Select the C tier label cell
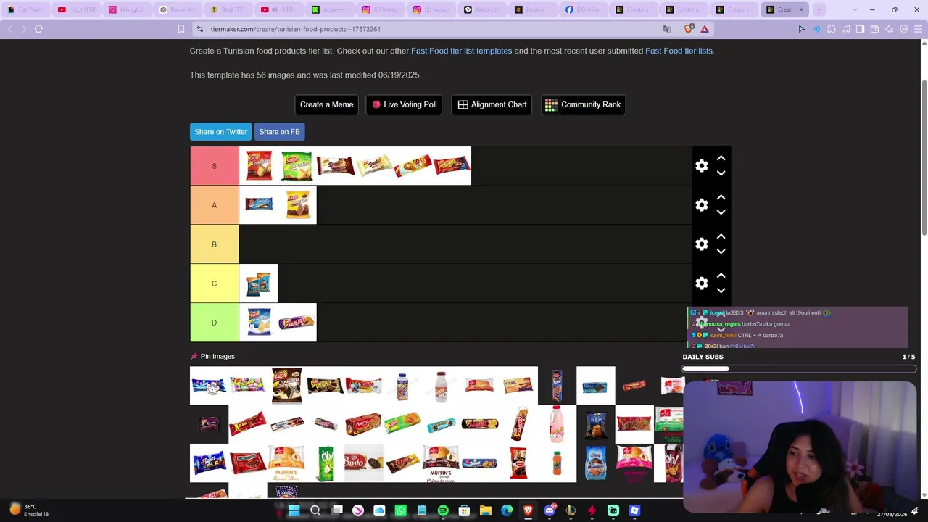This screenshot has width=928, height=522. 214,283
